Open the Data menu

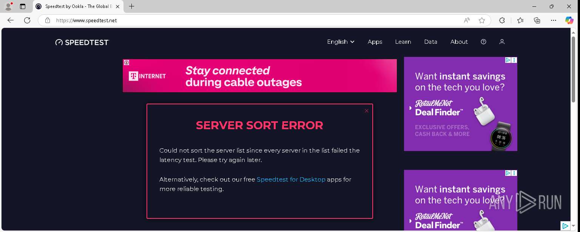coord(430,42)
